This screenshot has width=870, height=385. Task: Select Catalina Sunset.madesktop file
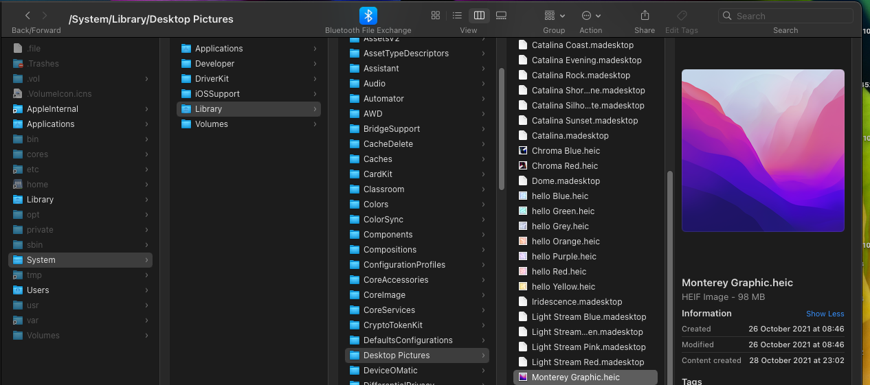coord(585,121)
